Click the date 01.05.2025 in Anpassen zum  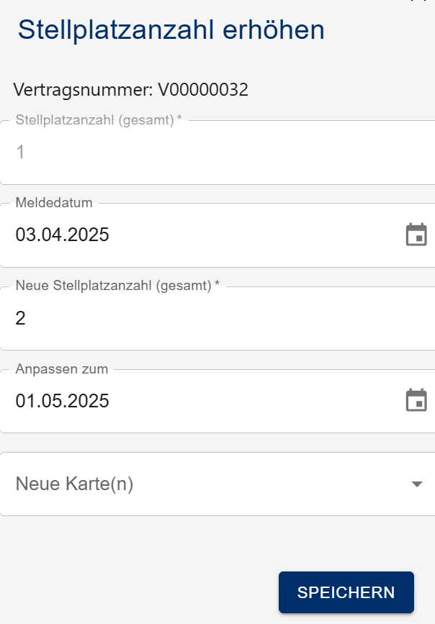coord(63,401)
